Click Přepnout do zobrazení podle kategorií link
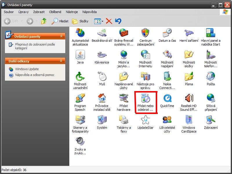 (35, 46)
